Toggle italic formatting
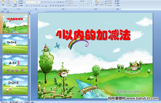Viewport: 161px width, 103px height. pos(29,6)
